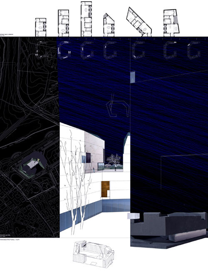Select the tallest floor plan at top
This screenshot has width=208, height=271.
pos(86,19)
